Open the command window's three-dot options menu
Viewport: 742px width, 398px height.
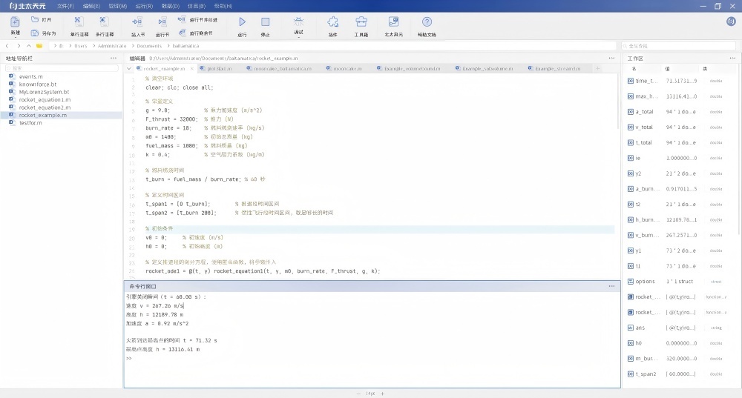611,285
